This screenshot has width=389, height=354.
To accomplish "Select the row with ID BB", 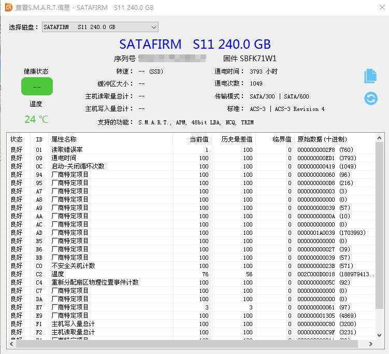I will point(191,258).
